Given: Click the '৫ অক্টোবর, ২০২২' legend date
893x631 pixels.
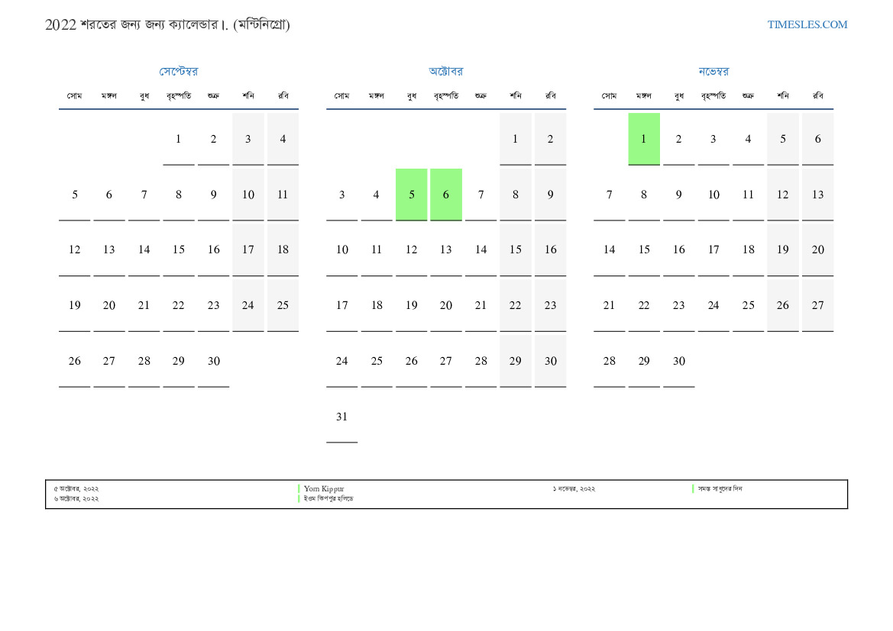Looking at the screenshot, I should (76, 488).
